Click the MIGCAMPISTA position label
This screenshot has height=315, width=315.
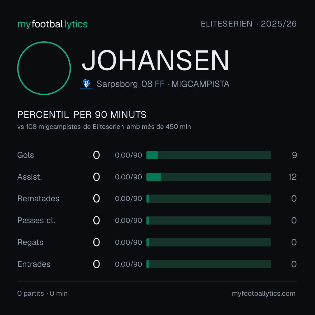[200, 84]
